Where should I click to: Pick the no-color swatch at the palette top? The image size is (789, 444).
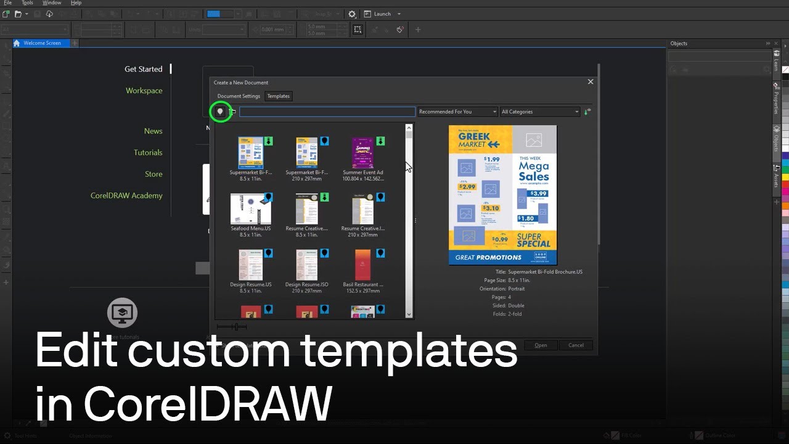pos(785,70)
